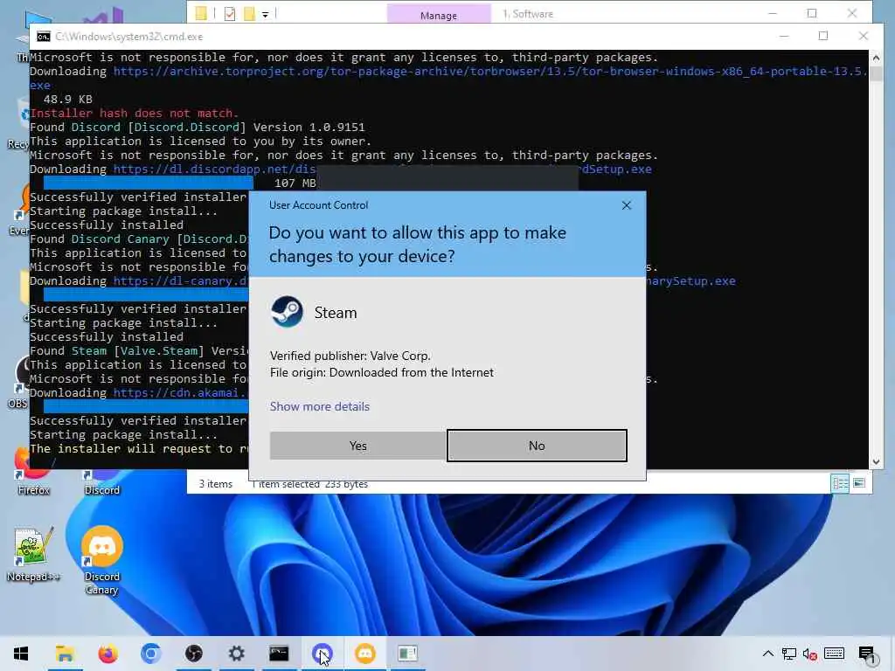Click the 'Verified publisher: Valve Corp.' text
Image resolution: width=895 pixels, height=671 pixels.
coord(350,356)
